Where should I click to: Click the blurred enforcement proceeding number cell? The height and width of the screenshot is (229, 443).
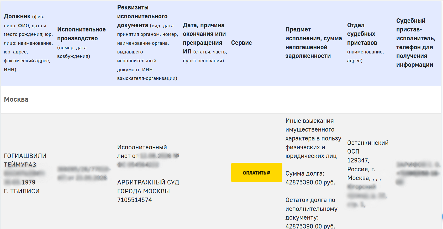pos(84,173)
